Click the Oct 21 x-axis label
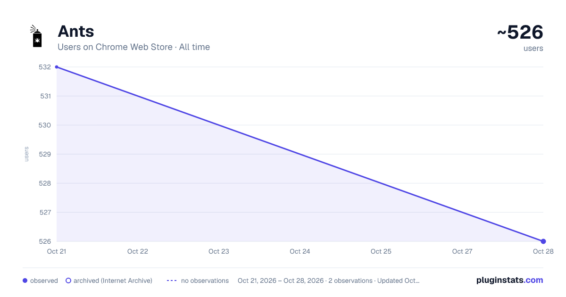Image resolution: width=566 pixels, height=297 pixels. pos(57,251)
